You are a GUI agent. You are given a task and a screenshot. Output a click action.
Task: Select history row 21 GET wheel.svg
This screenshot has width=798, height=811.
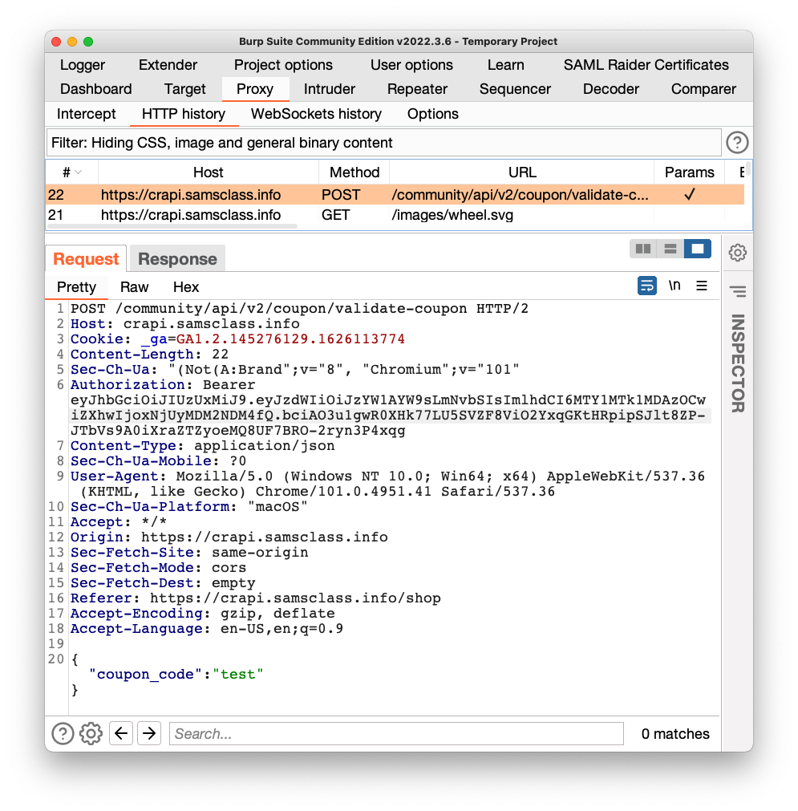coord(395,215)
